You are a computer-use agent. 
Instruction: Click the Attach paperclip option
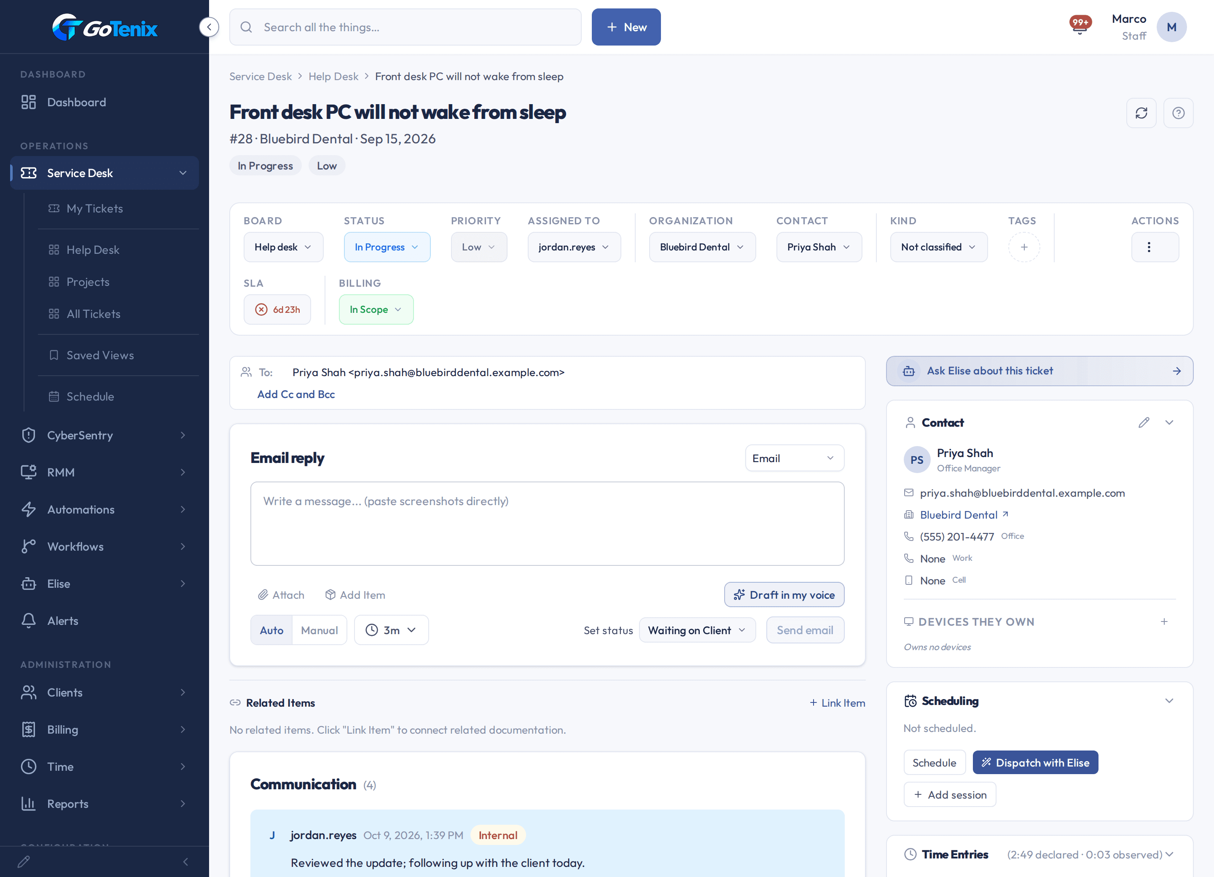click(x=281, y=595)
